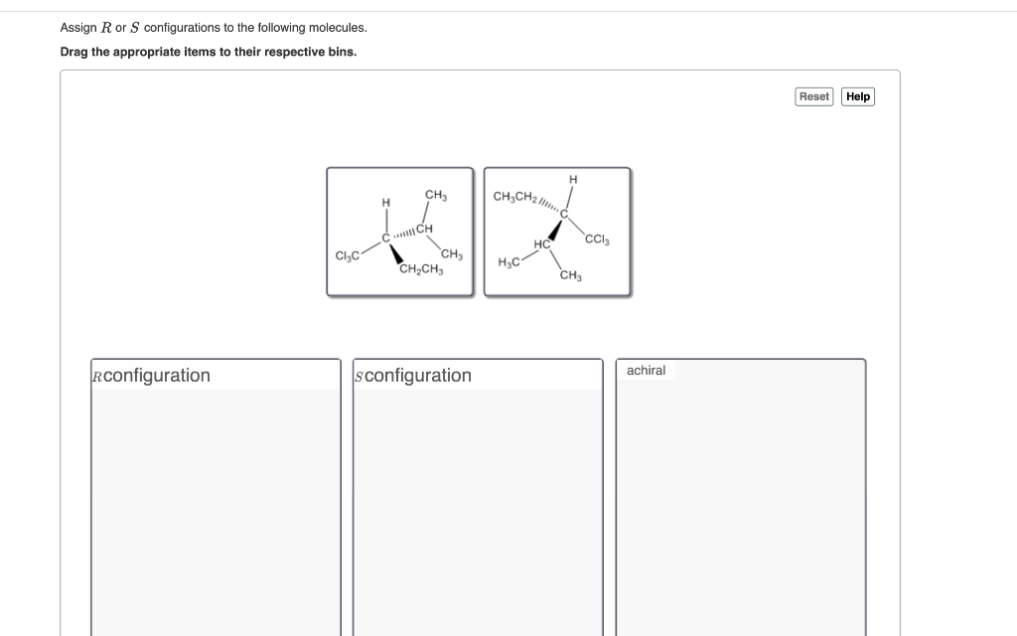
Task: Click the S configuration bin header
Action: pyautogui.click(x=413, y=376)
